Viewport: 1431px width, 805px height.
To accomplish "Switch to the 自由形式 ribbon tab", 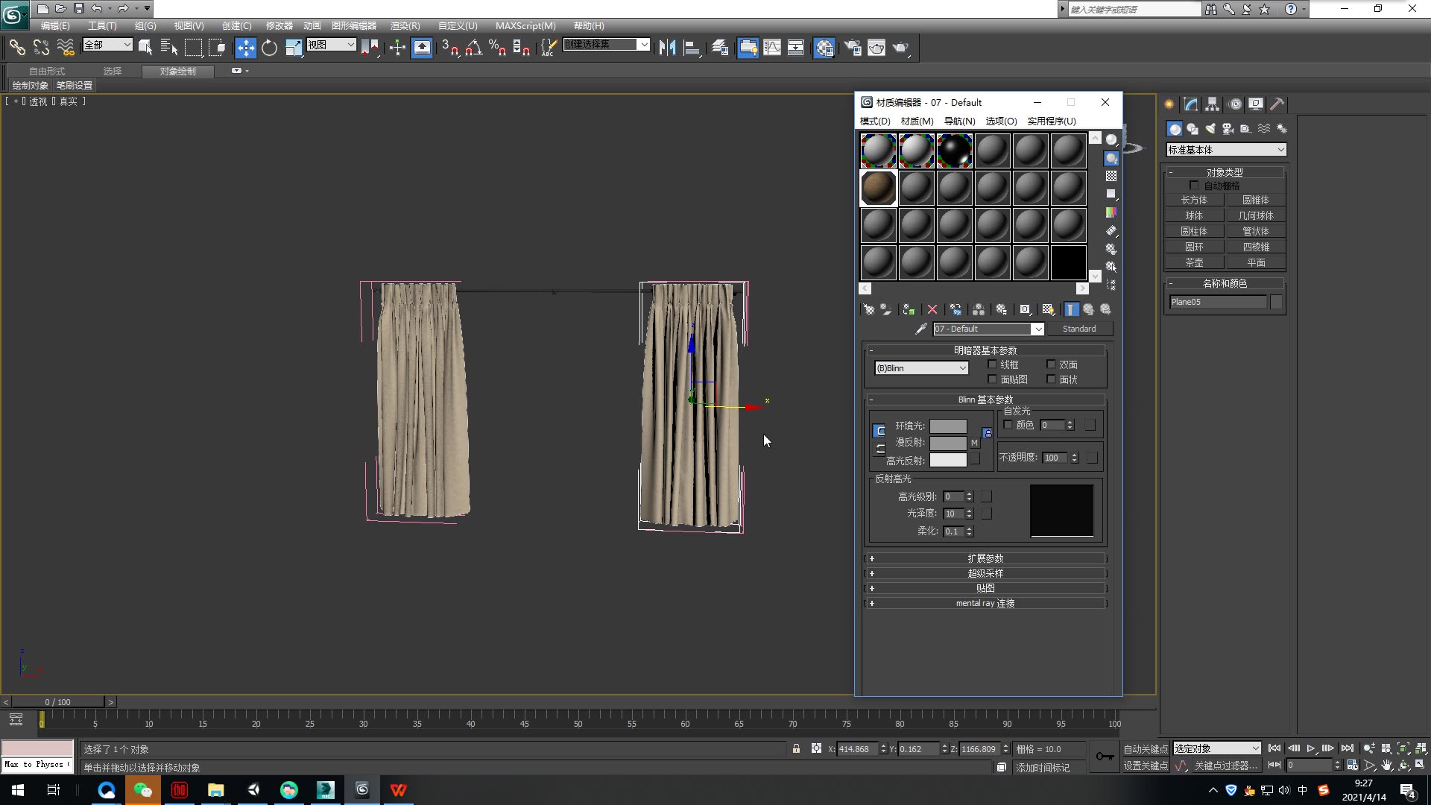I will [x=46, y=72].
